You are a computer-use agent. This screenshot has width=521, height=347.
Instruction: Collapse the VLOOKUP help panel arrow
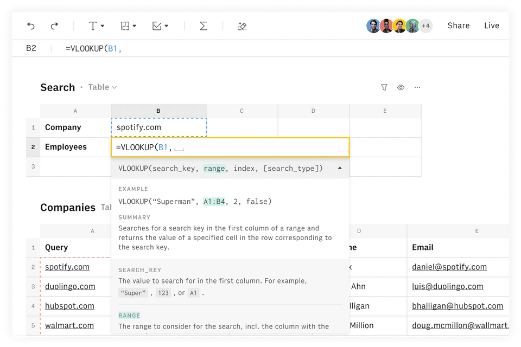pyautogui.click(x=340, y=169)
